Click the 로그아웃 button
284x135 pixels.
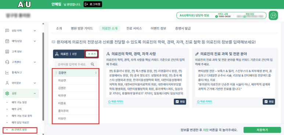[93, 4]
